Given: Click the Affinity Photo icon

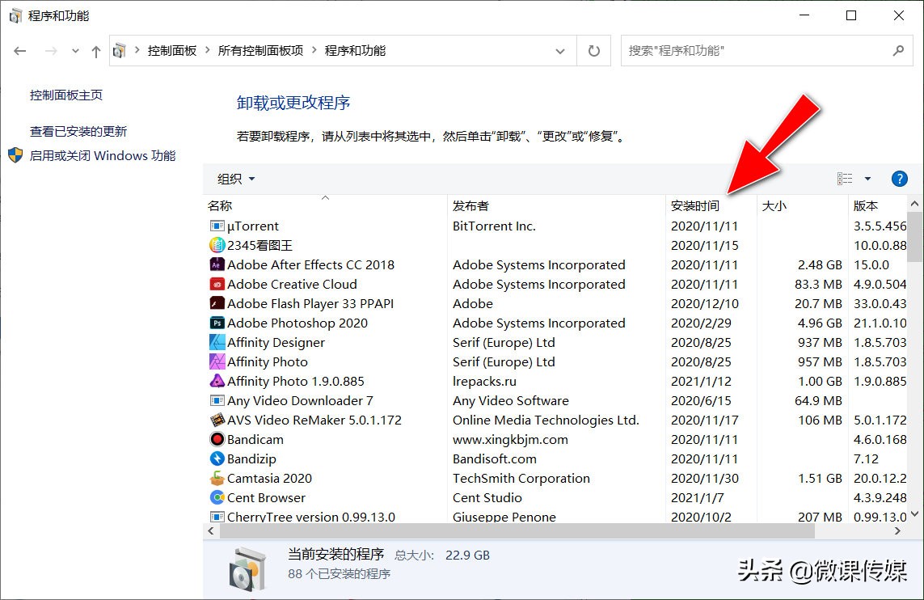Looking at the screenshot, I should coord(217,361).
